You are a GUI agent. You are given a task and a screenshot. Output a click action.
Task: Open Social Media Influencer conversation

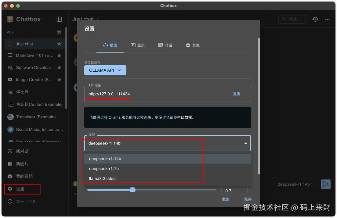(x=34, y=129)
